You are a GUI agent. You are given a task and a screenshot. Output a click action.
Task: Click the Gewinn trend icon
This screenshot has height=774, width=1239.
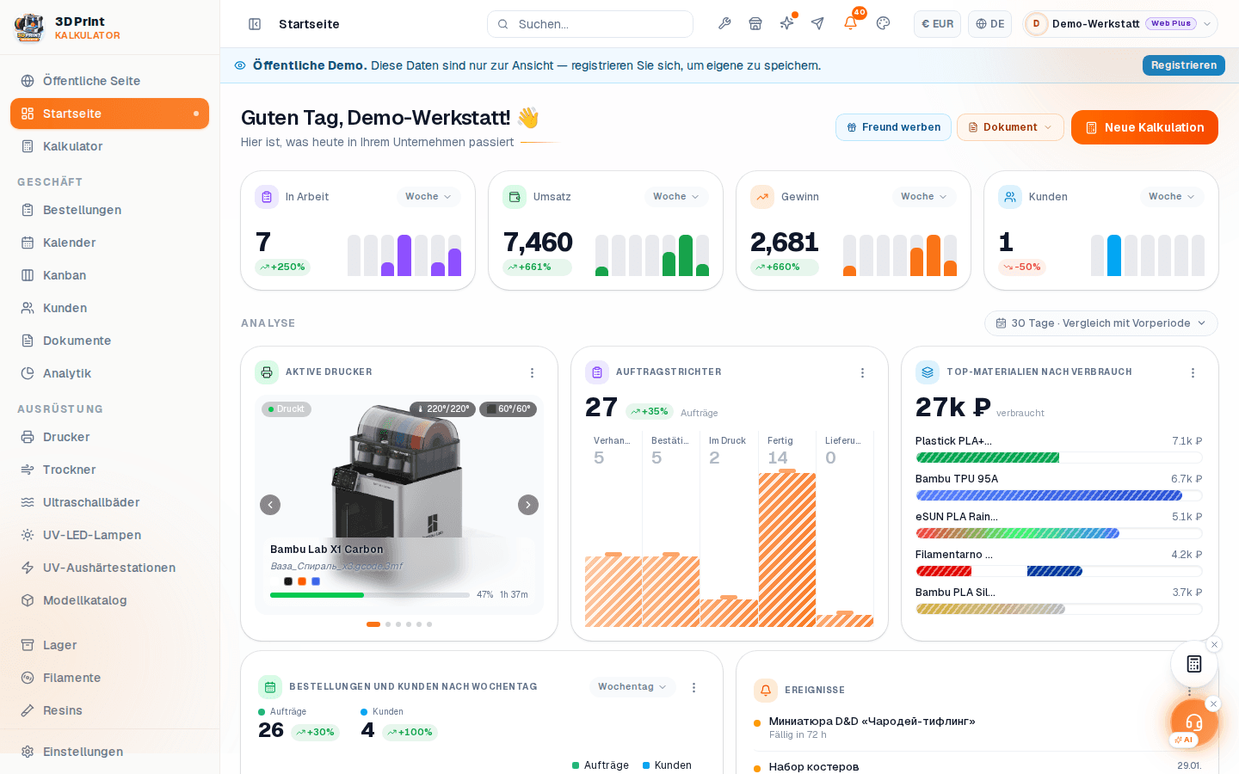click(x=762, y=197)
